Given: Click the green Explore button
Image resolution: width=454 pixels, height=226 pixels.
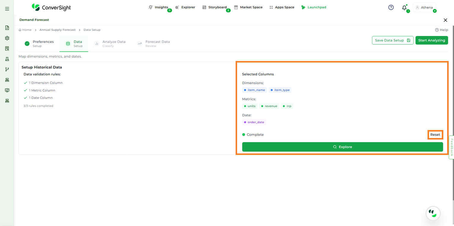Looking at the screenshot, I should point(342,147).
